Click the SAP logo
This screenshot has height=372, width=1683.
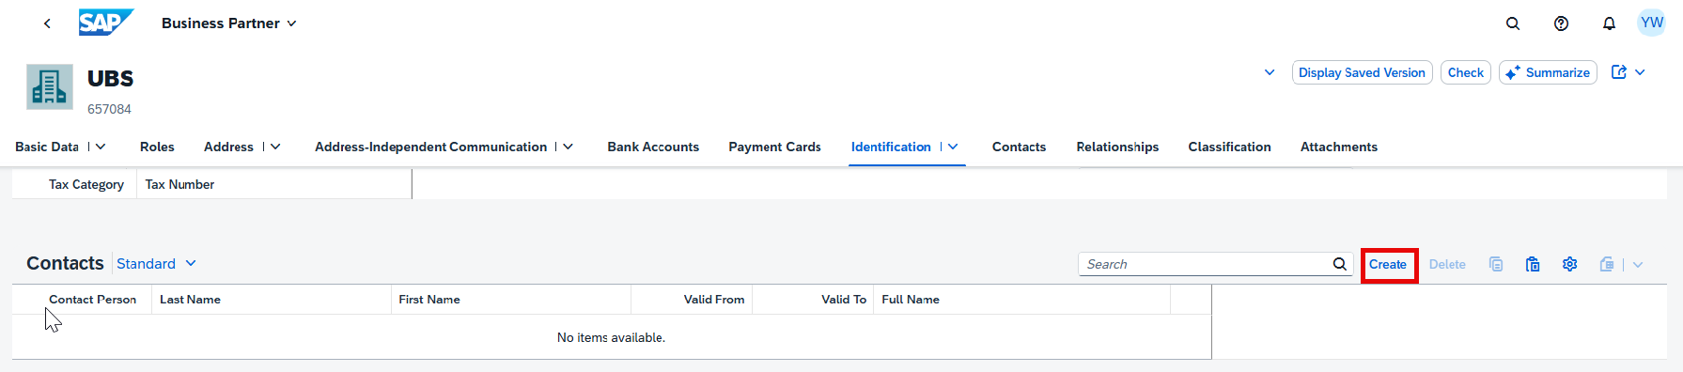[106, 23]
